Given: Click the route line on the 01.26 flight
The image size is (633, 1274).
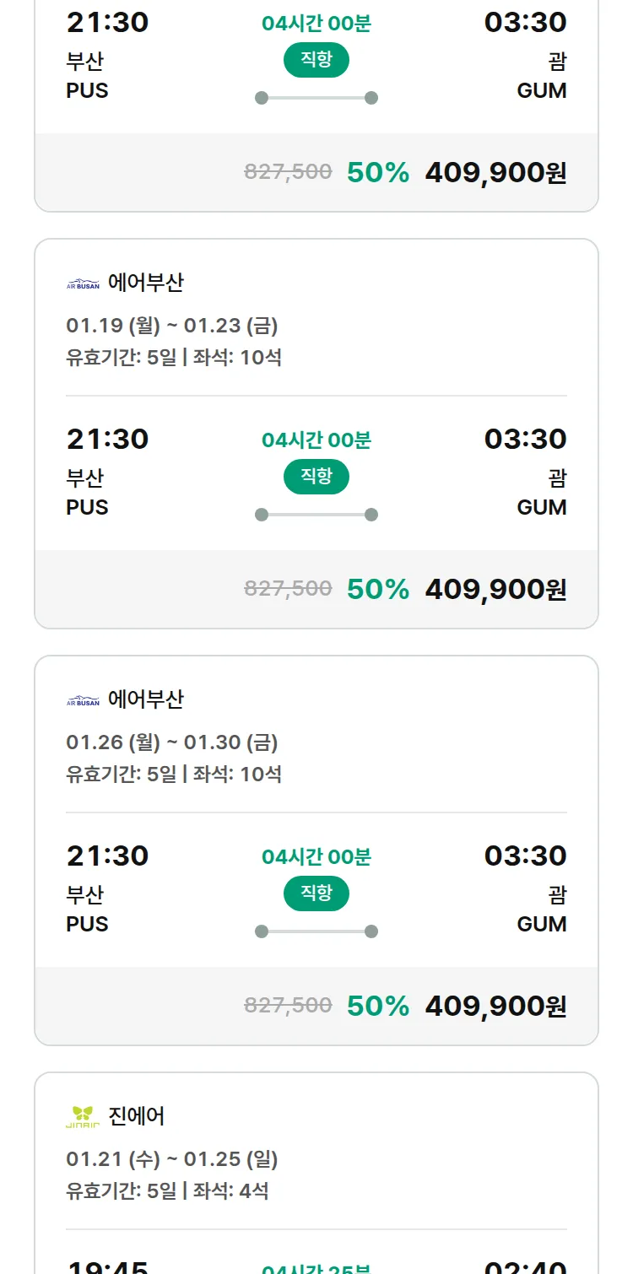Looking at the screenshot, I should 316,931.
